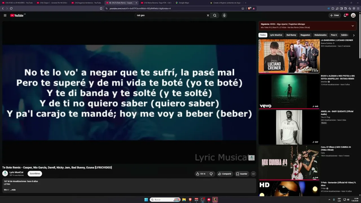
Task: Open 'T-Pain - Bartender' video title
Action: 338,184
